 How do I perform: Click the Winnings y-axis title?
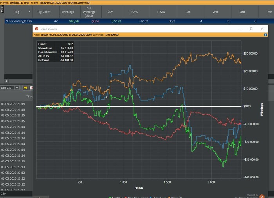pyautogui.click(x=262, y=110)
